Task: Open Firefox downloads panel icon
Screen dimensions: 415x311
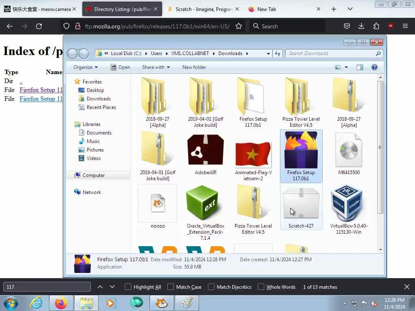Action: [361, 26]
